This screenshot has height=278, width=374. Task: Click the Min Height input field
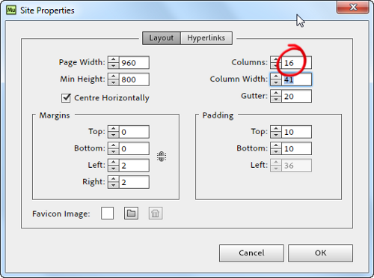point(134,79)
